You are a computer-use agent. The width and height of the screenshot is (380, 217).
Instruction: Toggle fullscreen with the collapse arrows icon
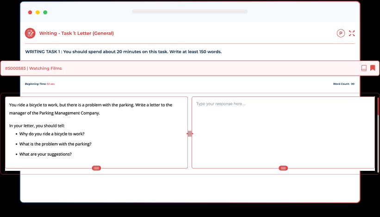352,33
